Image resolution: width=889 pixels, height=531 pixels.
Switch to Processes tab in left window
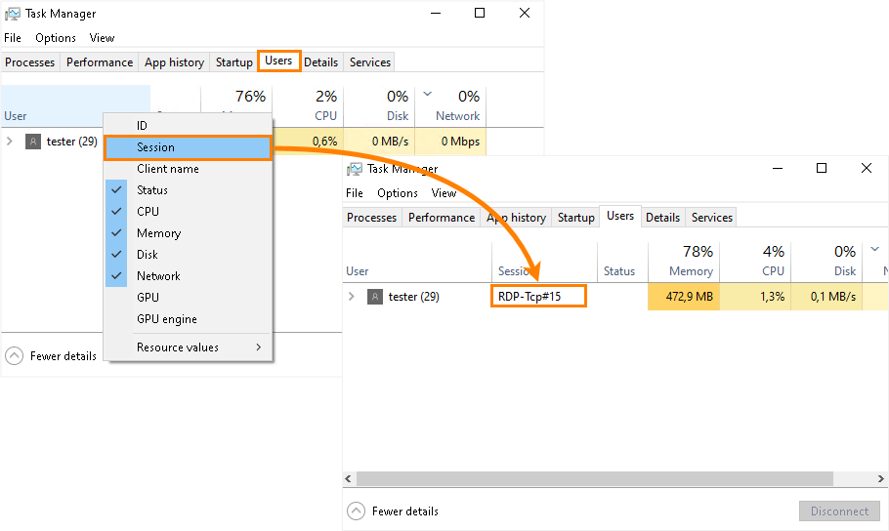coord(30,62)
